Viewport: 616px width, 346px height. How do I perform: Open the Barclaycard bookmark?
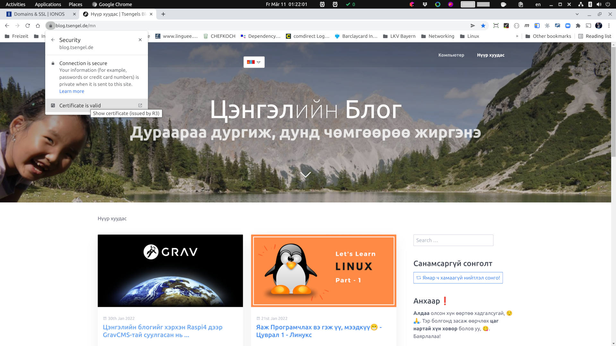click(356, 36)
